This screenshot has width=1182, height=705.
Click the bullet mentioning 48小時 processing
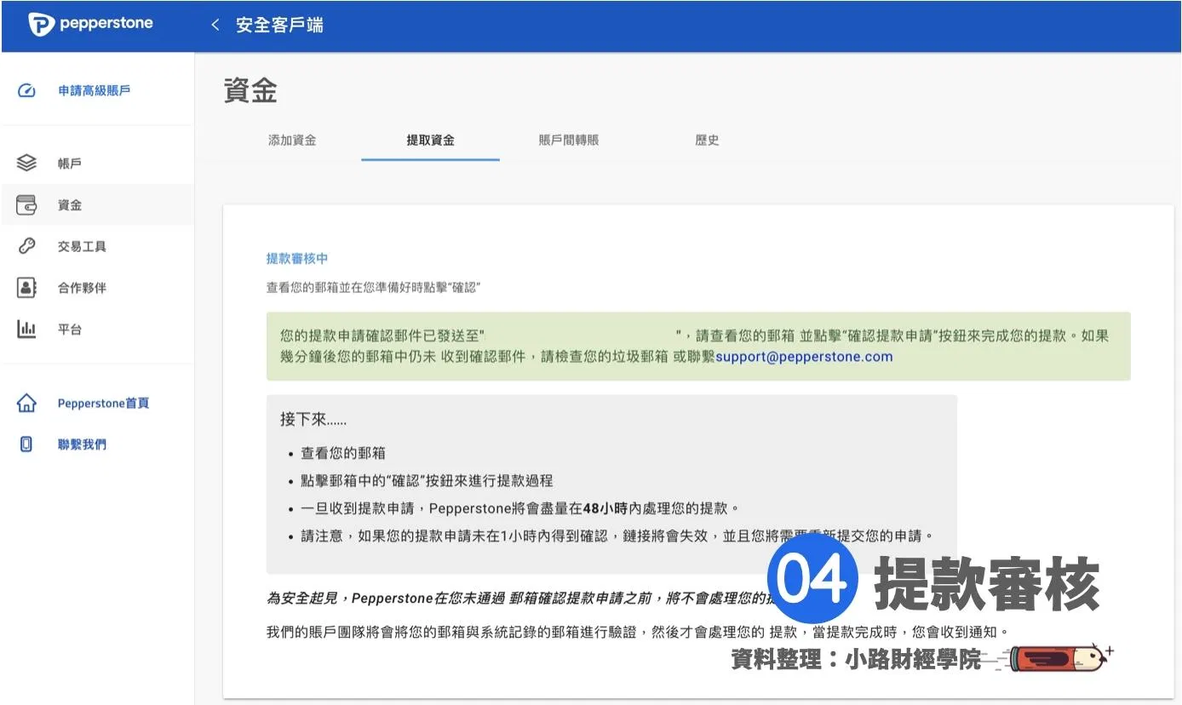[x=519, y=508]
